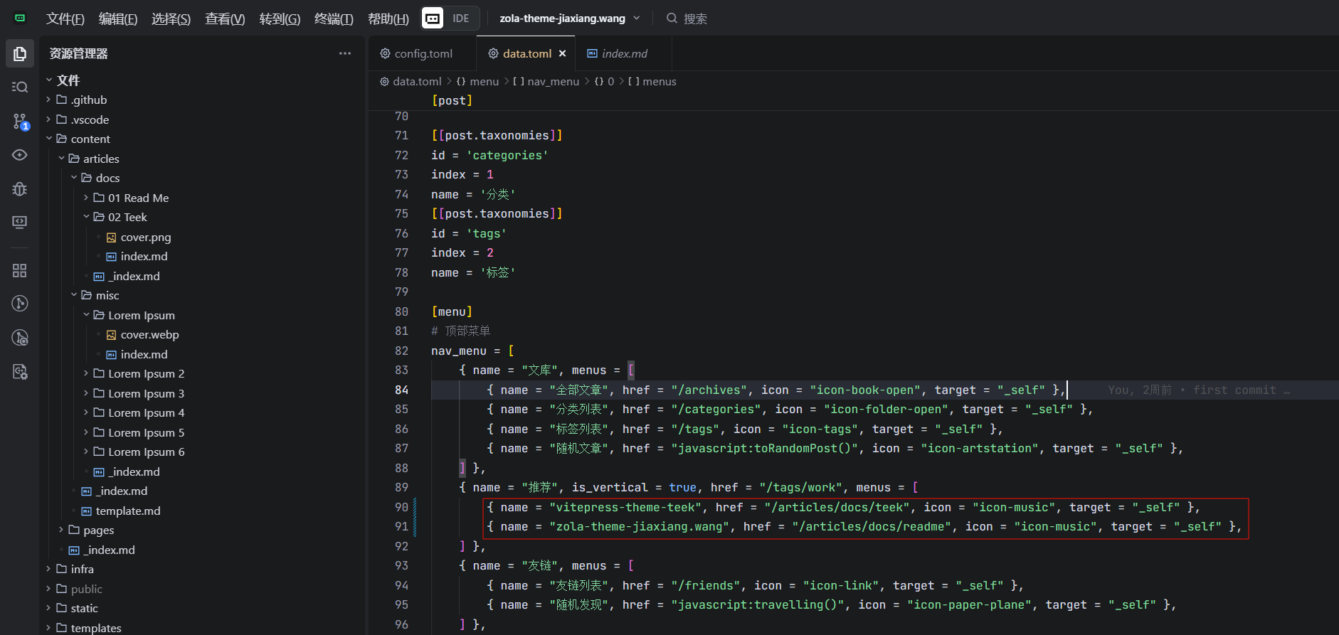Open the 查看(V) menu

coord(225,18)
